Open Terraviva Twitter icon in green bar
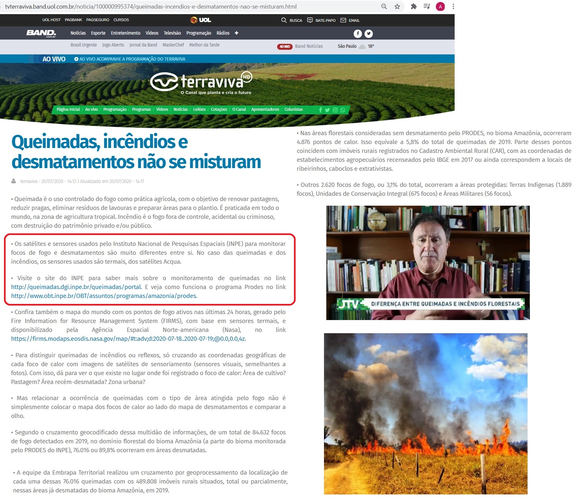Screen dimensions: 580x501 click(327, 110)
